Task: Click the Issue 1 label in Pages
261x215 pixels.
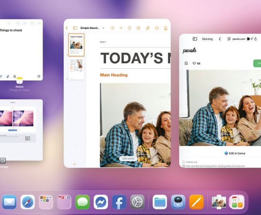Action: 103,42
